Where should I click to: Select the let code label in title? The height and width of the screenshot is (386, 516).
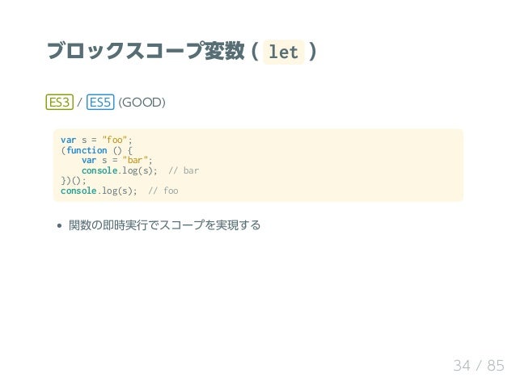point(284,52)
